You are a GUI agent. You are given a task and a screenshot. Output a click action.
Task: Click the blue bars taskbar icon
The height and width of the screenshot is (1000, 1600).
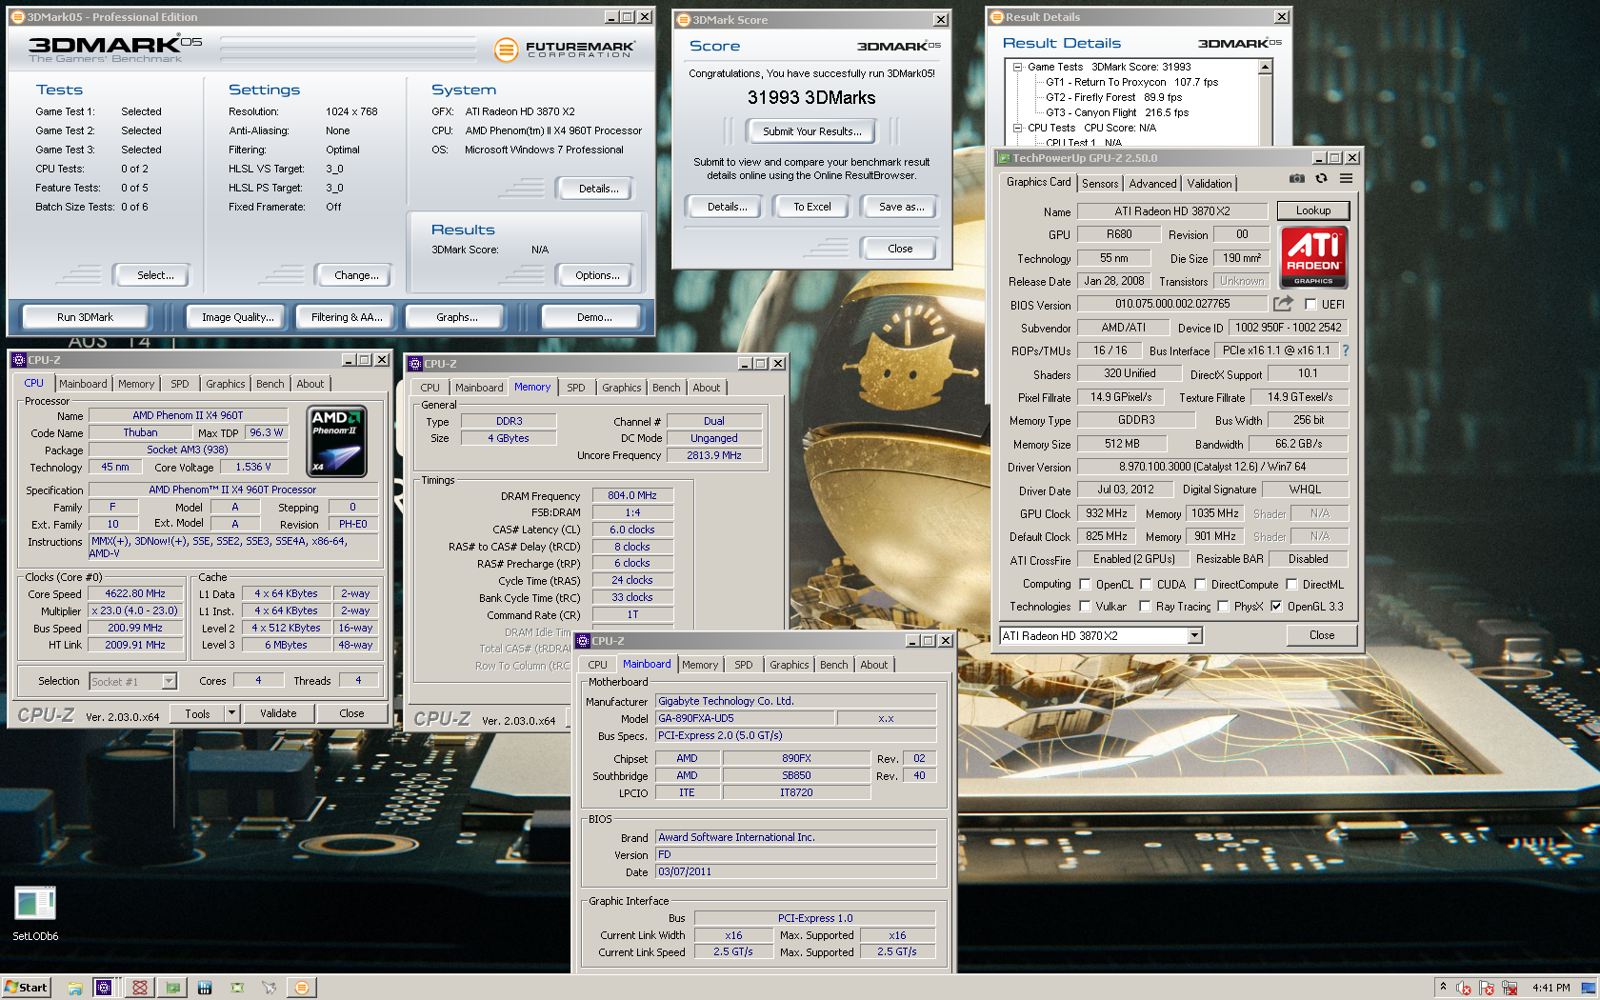205,988
